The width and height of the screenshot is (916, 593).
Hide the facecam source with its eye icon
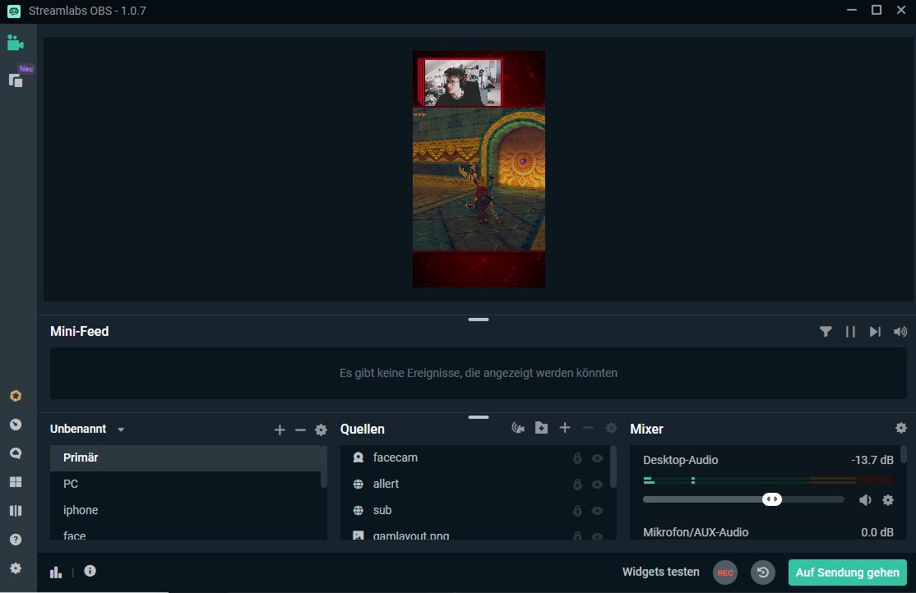pos(597,458)
